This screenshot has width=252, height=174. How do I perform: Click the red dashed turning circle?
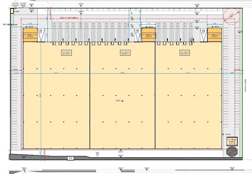231,16
